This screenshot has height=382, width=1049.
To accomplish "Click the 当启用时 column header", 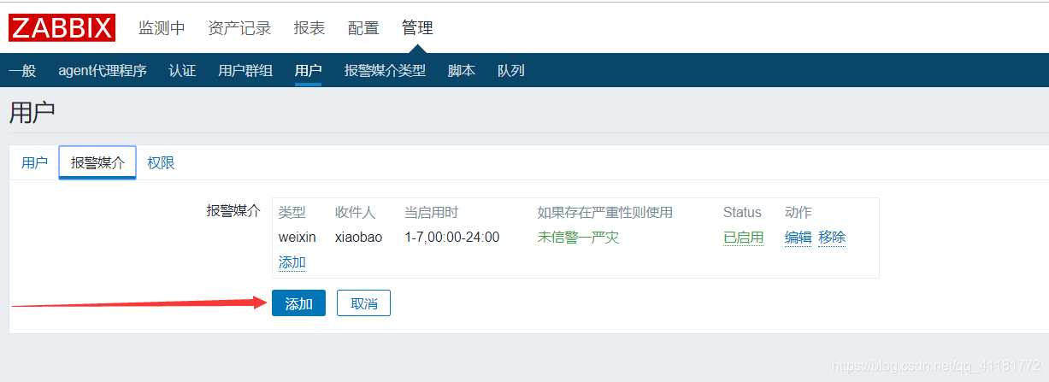I will click(x=432, y=213).
